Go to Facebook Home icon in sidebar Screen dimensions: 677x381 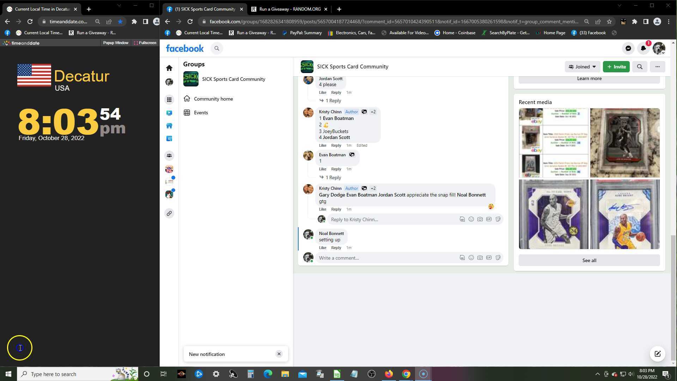[x=169, y=68]
